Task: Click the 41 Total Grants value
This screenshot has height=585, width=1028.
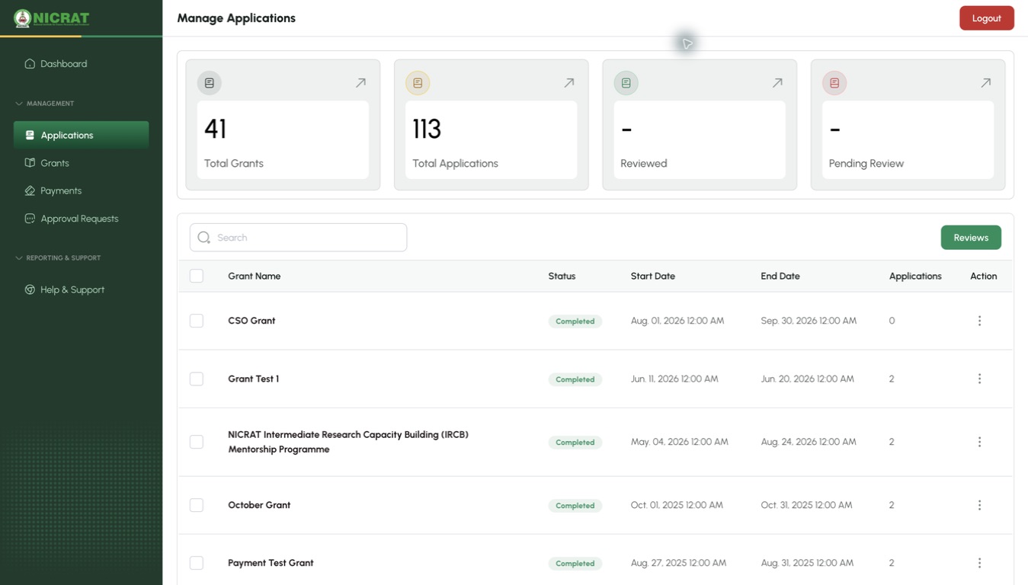Action: pyautogui.click(x=216, y=129)
